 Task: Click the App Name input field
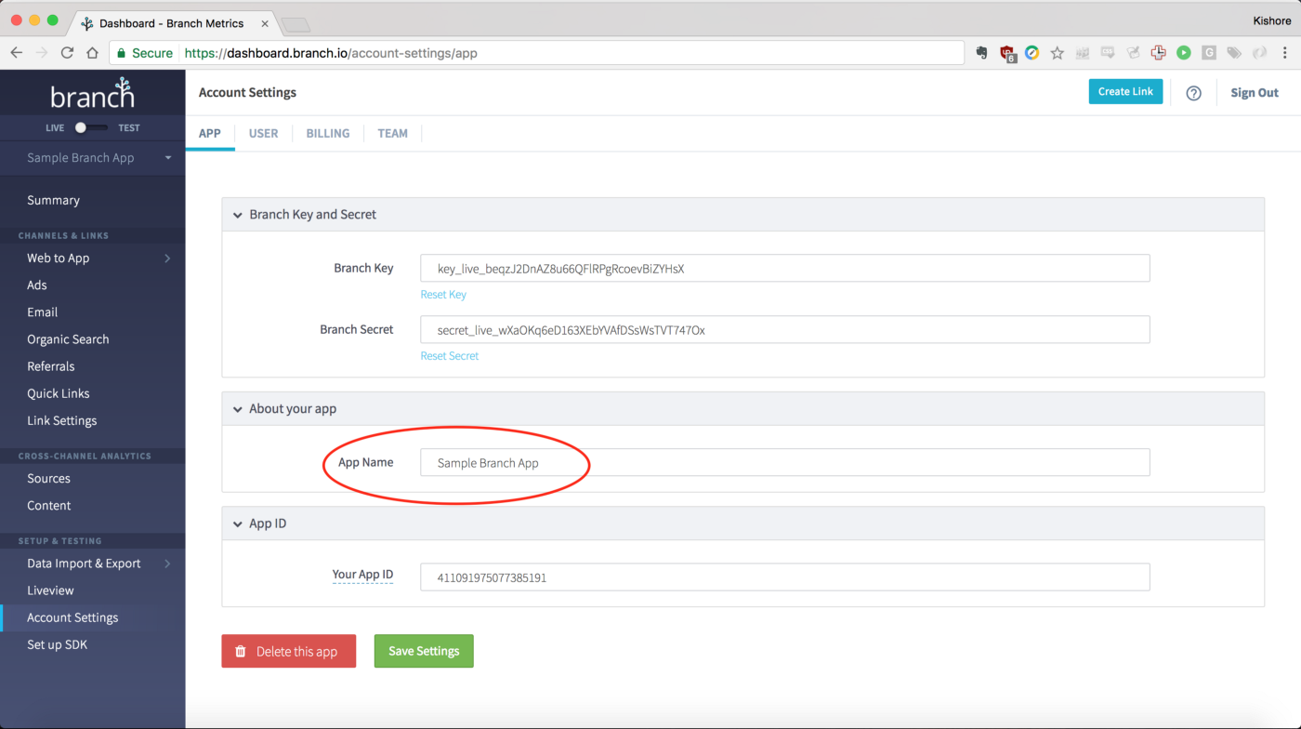[x=785, y=463]
